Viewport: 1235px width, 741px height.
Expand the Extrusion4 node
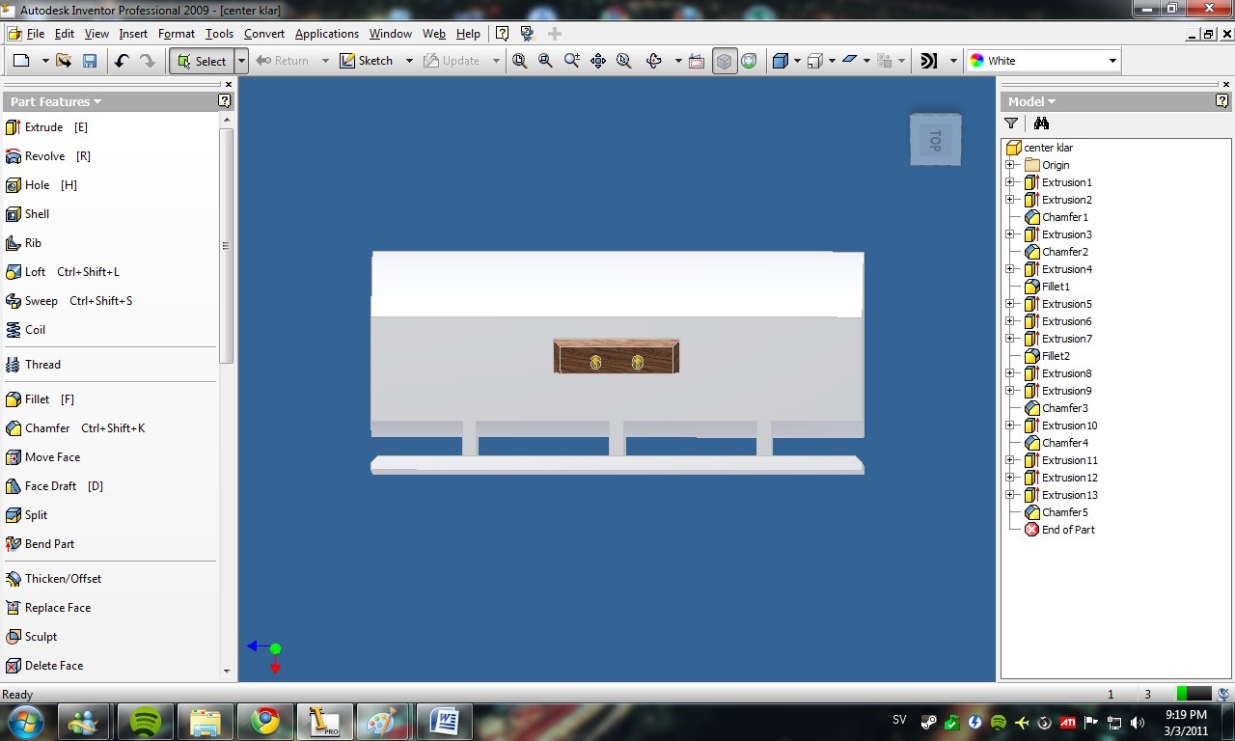tap(1009, 269)
